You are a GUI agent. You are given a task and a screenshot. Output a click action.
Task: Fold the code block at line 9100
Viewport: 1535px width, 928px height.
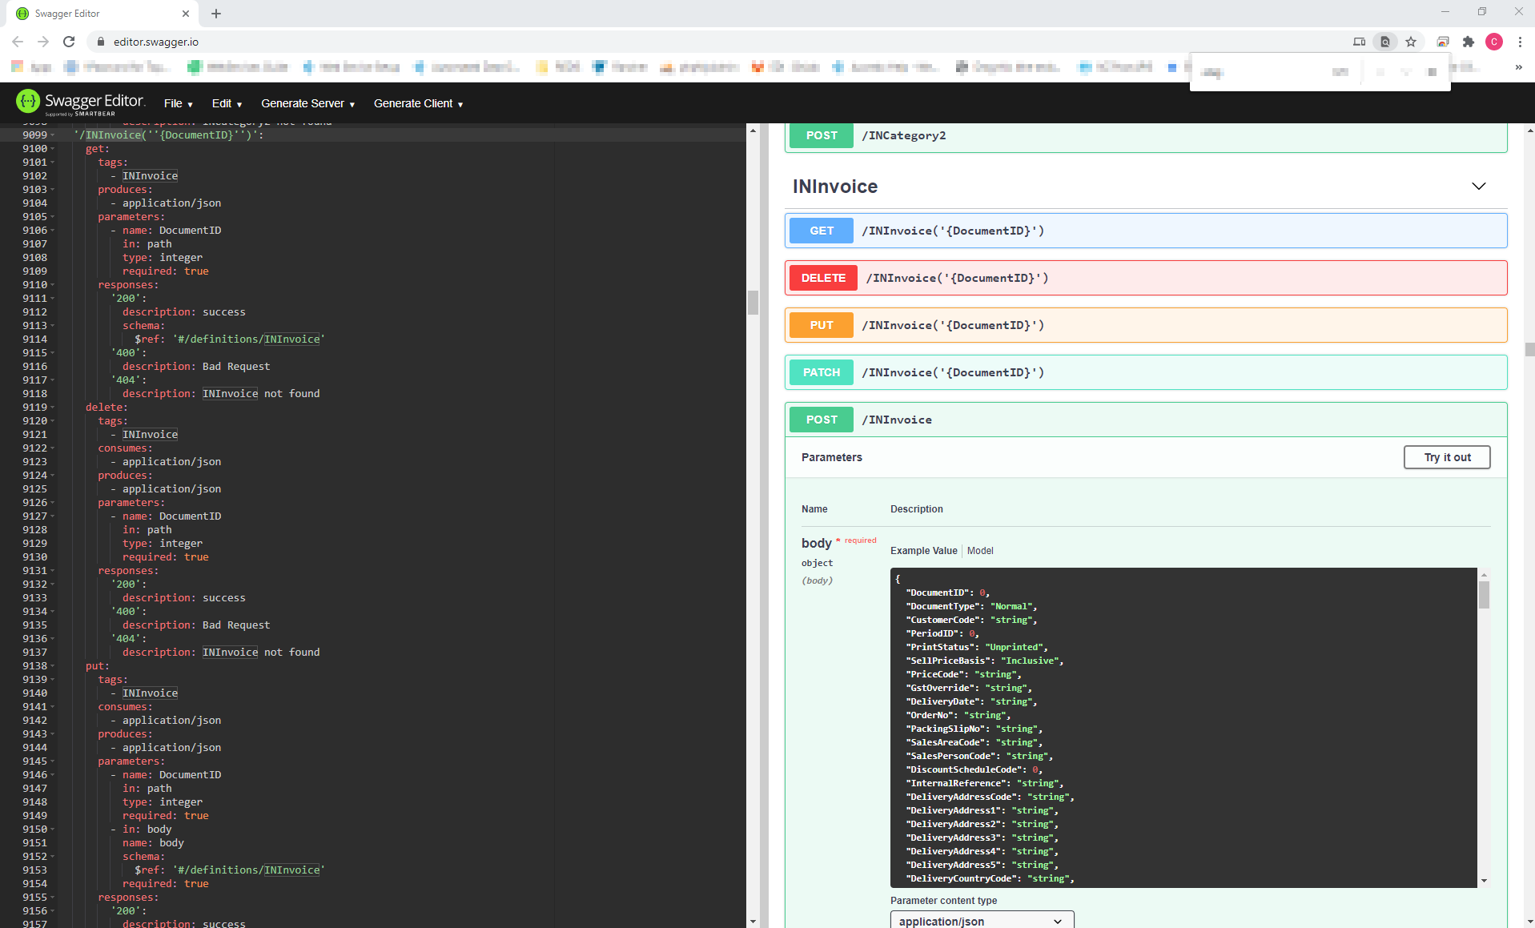click(53, 149)
